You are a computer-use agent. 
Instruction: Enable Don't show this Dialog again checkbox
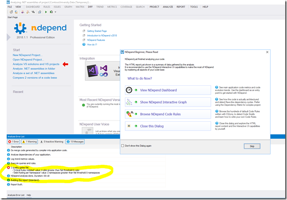coord(123,146)
